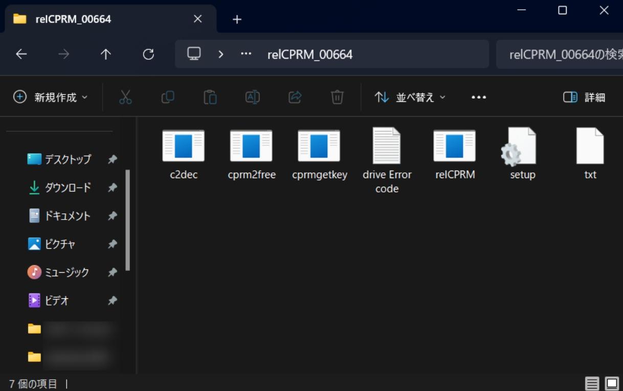This screenshot has height=391, width=623.
Task: Select the relCPRM application file
Action: point(455,154)
